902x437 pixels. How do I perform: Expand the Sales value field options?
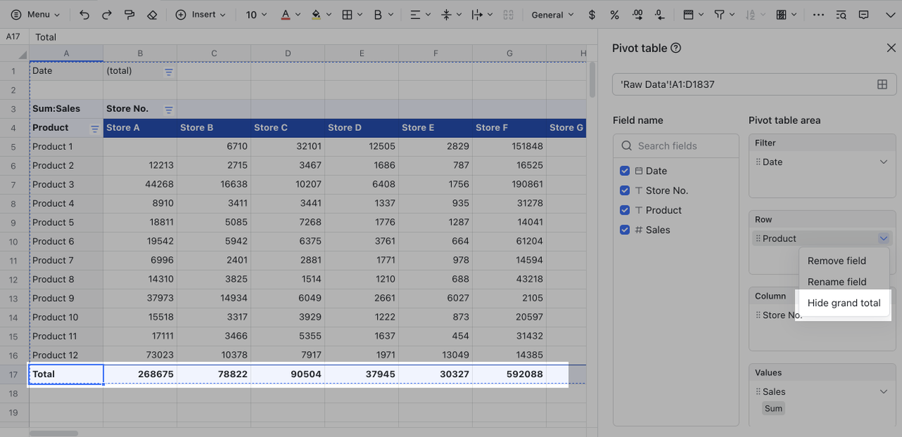pos(884,392)
